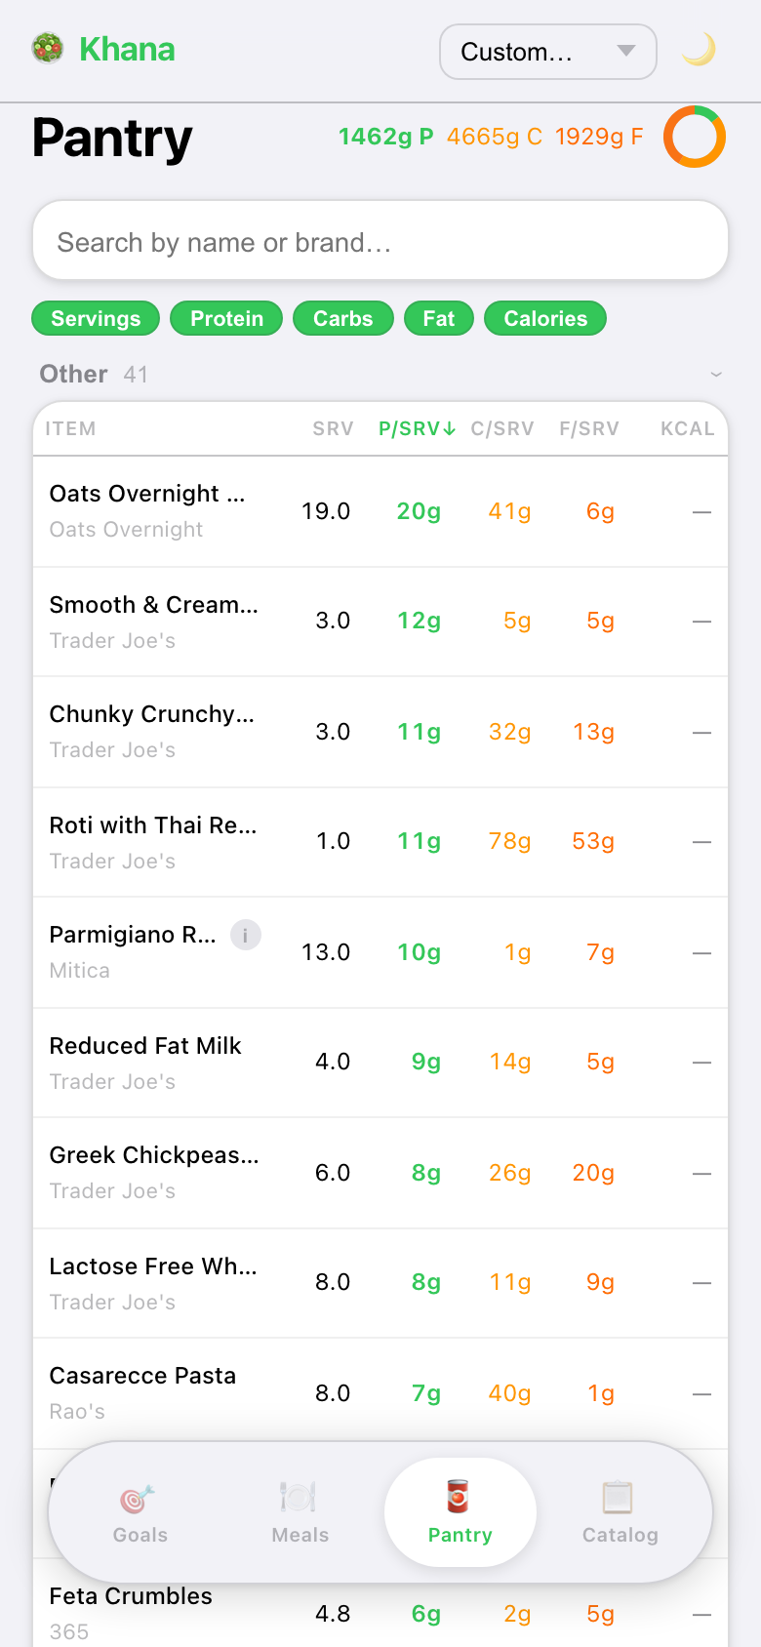Image resolution: width=761 pixels, height=1647 pixels.
Task: Toggle the Servings filter chip
Action: click(96, 319)
